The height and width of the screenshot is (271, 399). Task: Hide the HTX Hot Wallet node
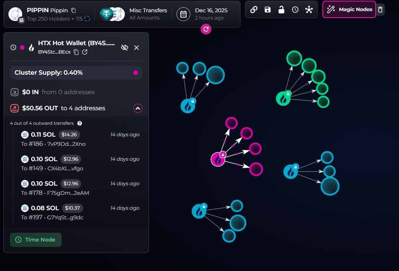click(x=124, y=47)
